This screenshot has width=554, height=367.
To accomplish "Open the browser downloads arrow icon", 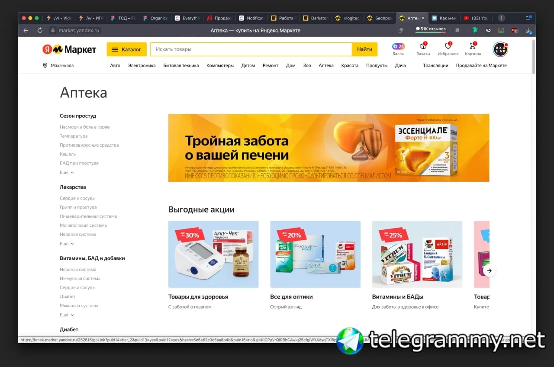I will coord(528,30).
